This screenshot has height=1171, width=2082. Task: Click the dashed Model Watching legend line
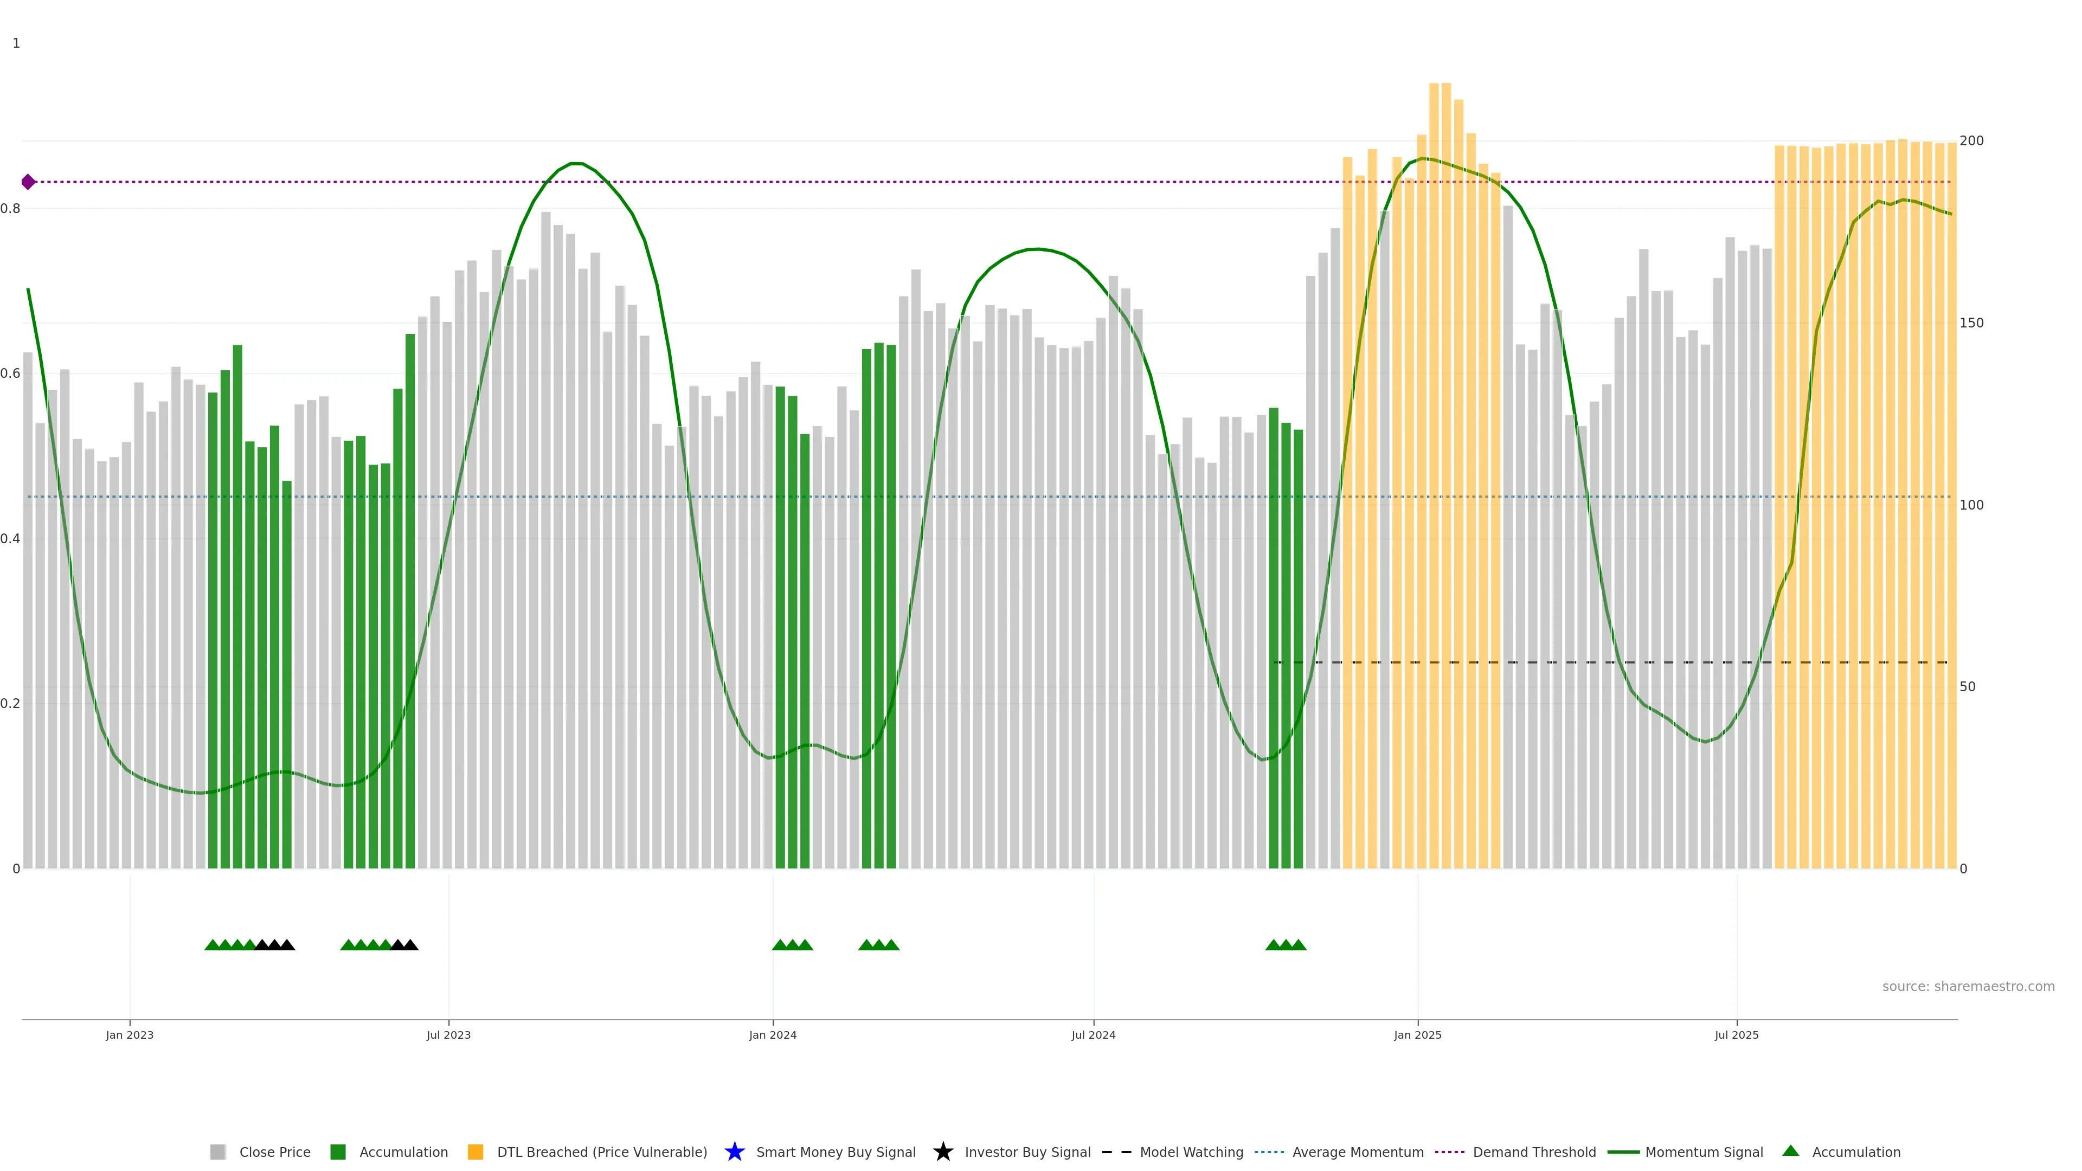[x=1116, y=1151]
